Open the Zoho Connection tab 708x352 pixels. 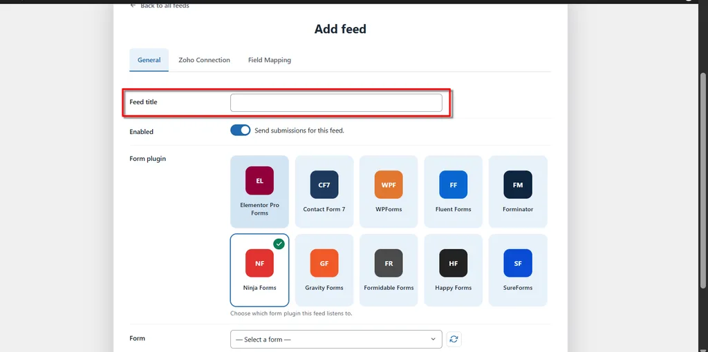coord(204,60)
